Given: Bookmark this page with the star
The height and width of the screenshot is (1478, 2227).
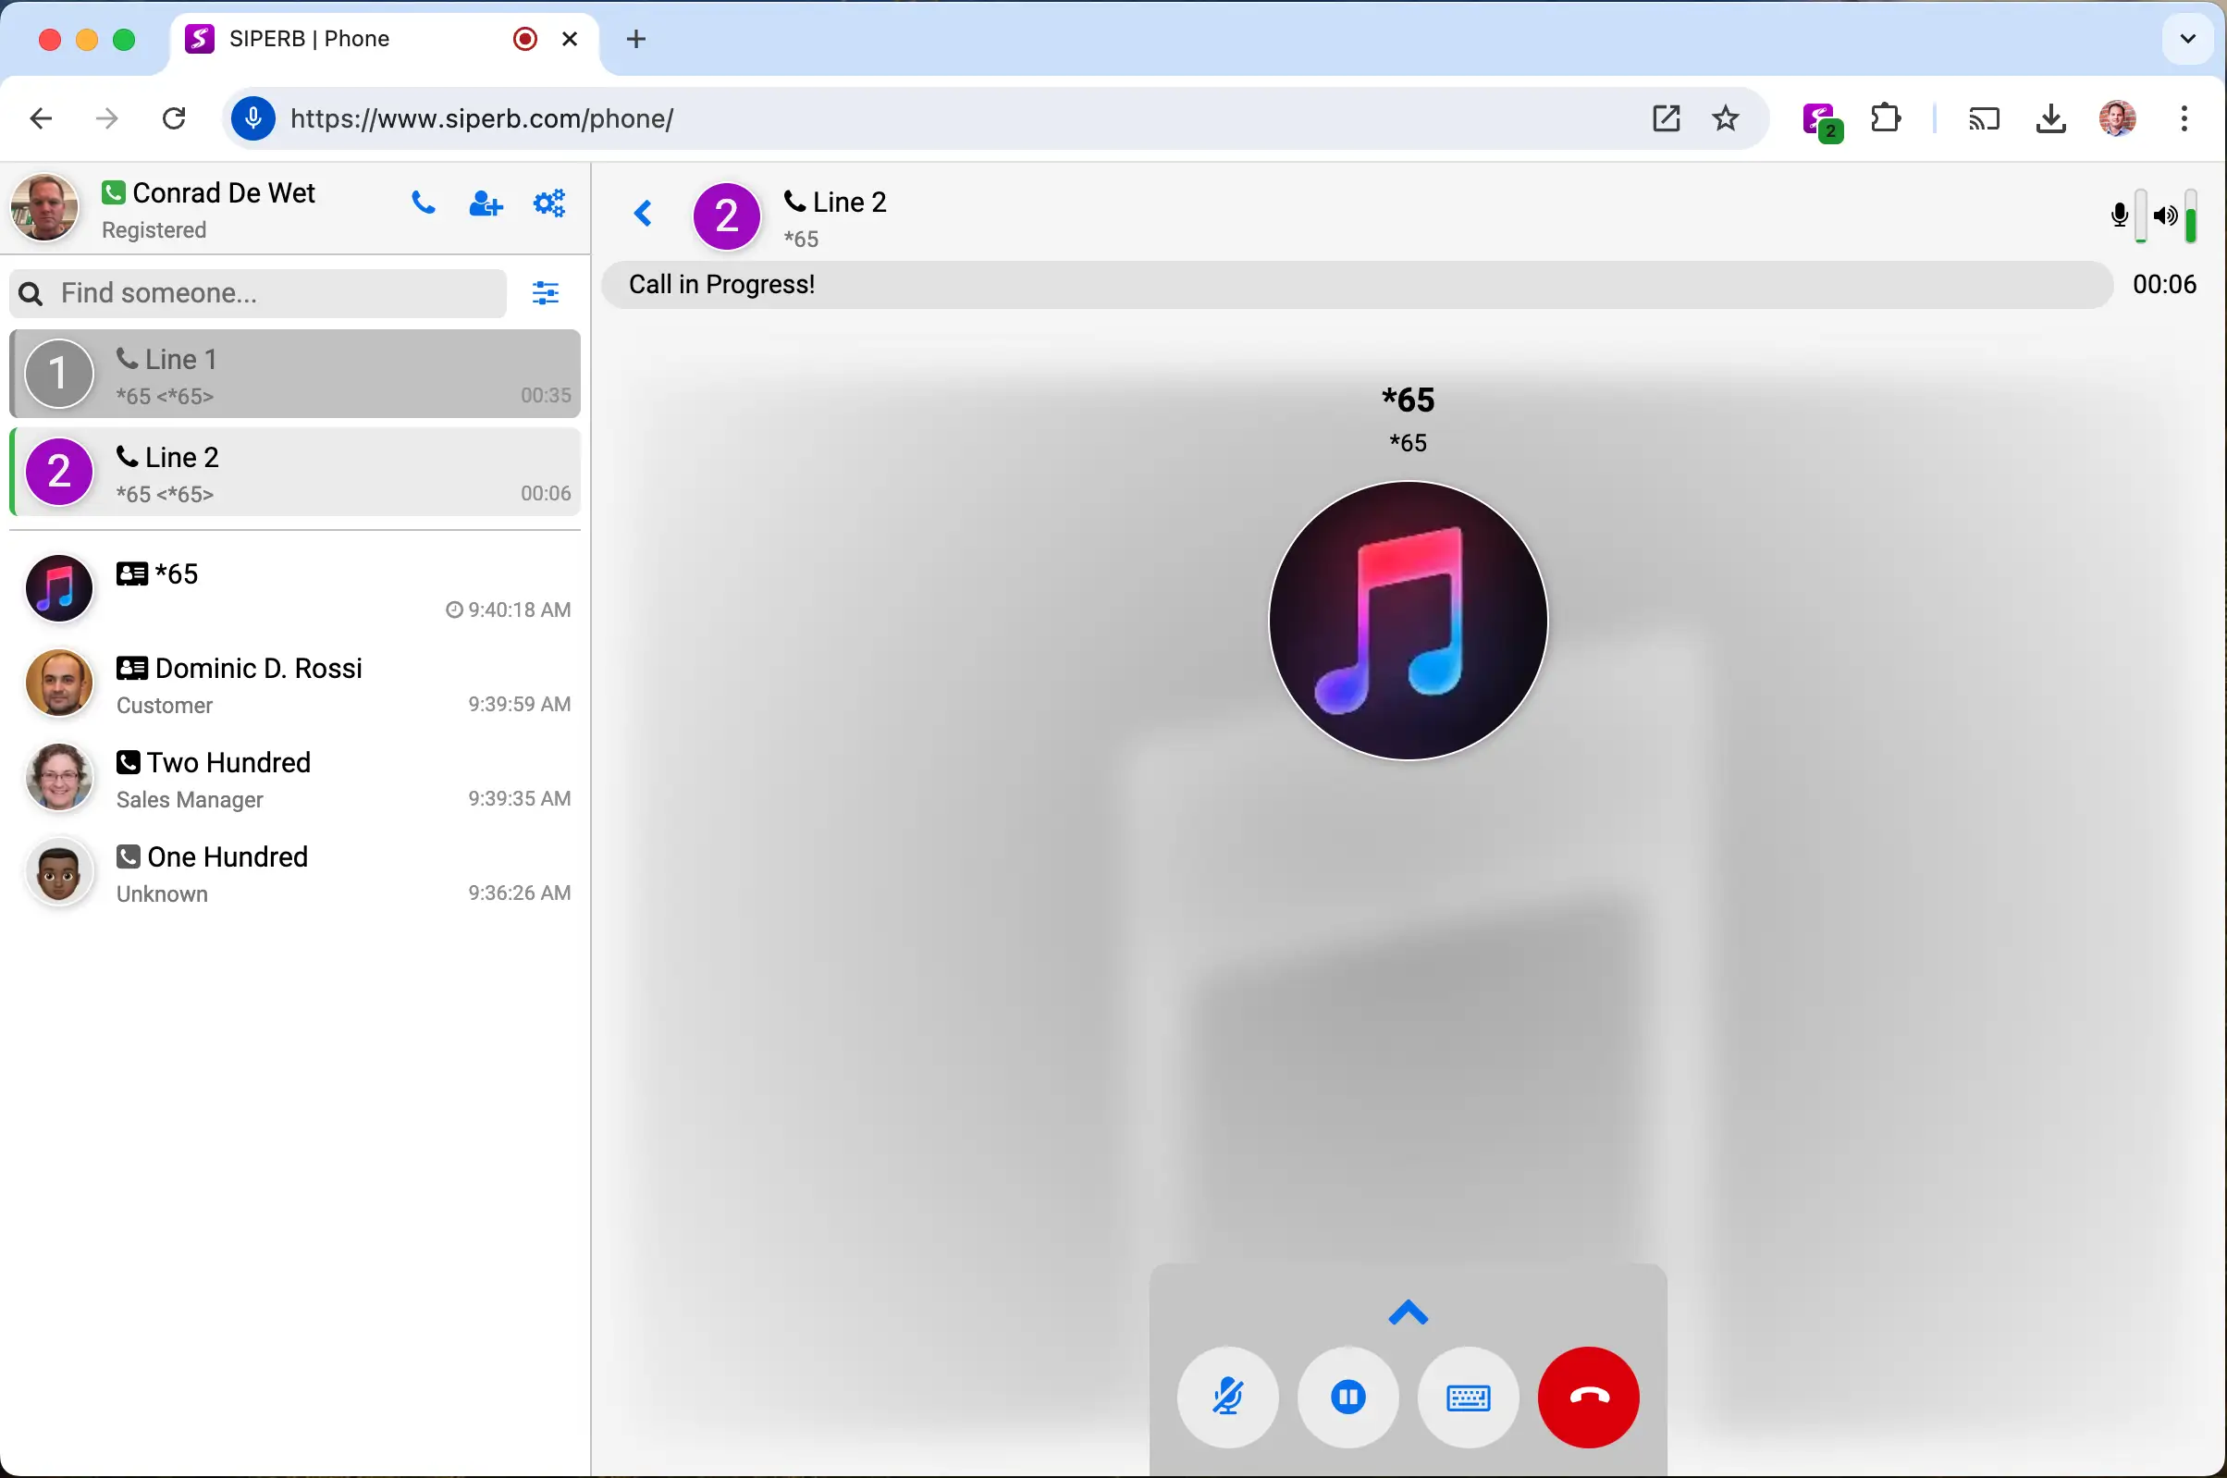Looking at the screenshot, I should point(1725,118).
